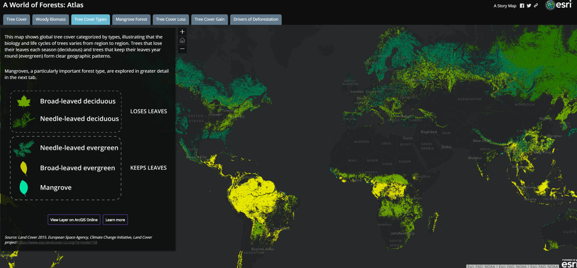Share story on Twitter
The image size is (577, 268).
[529, 6]
